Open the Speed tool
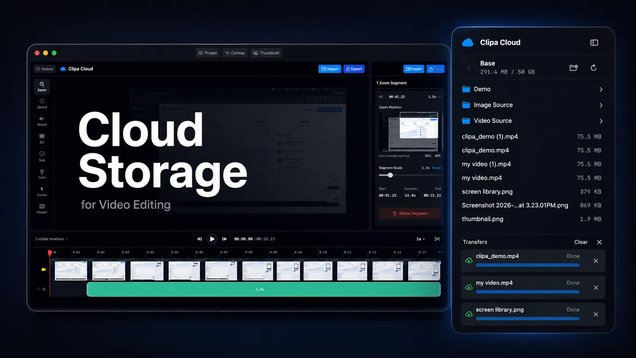This screenshot has height=358, width=636. point(42,104)
